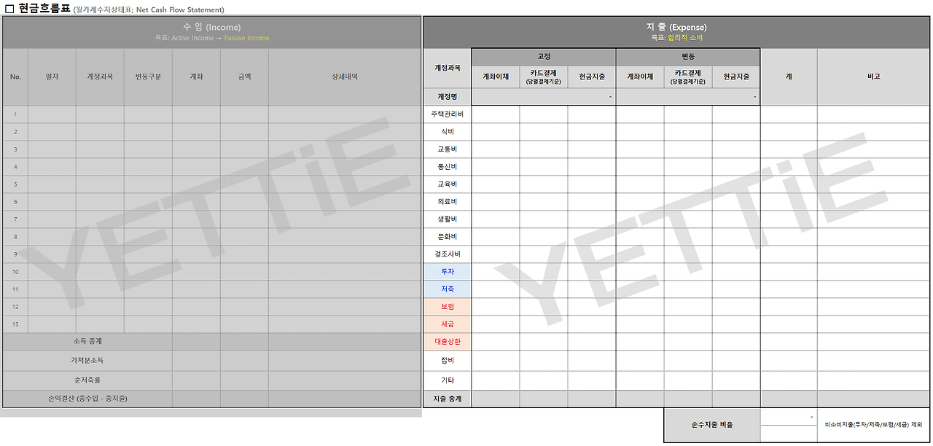Click the 지출 총계 row header
Screen dimensions: 933x446
coord(447,398)
